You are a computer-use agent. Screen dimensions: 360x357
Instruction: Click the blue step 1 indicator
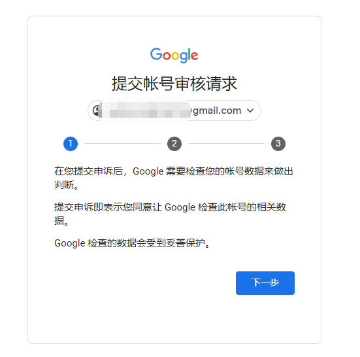pyautogui.click(x=71, y=144)
